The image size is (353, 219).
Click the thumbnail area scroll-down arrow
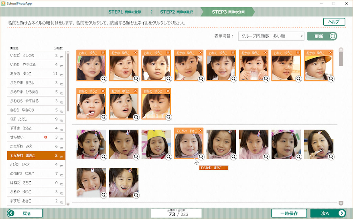click(341, 203)
